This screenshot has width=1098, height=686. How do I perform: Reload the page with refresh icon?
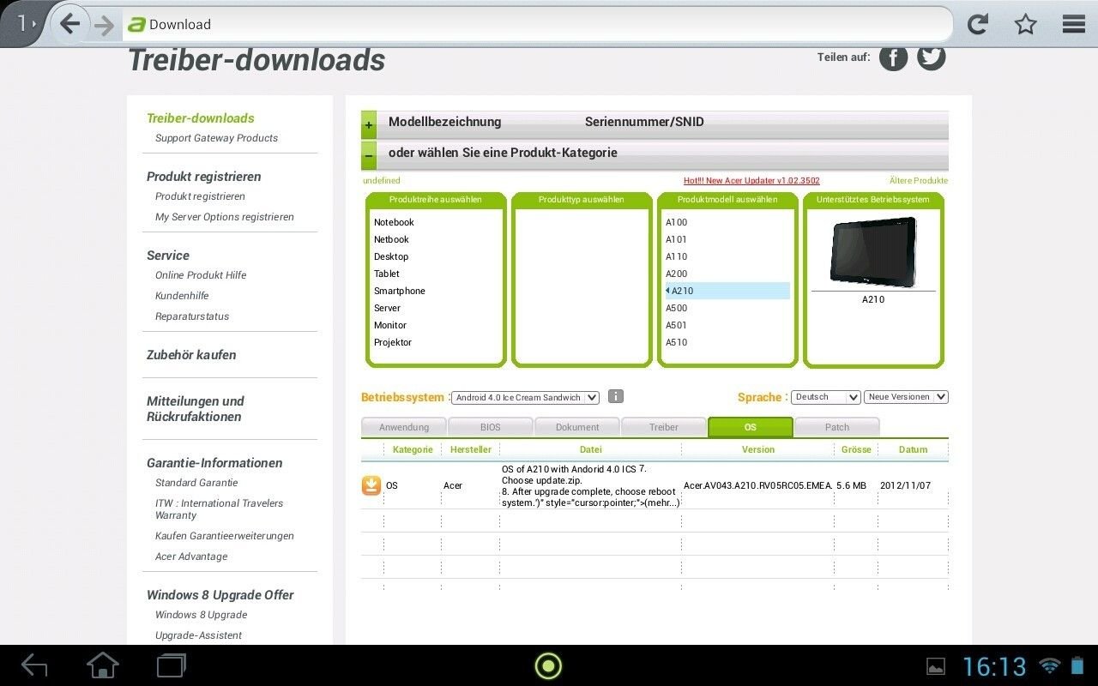coord(978,24)
